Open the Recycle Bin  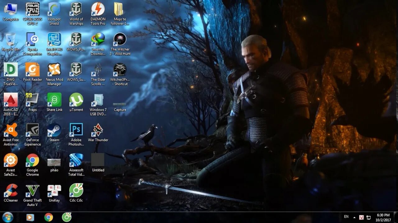tap(11, 42)
